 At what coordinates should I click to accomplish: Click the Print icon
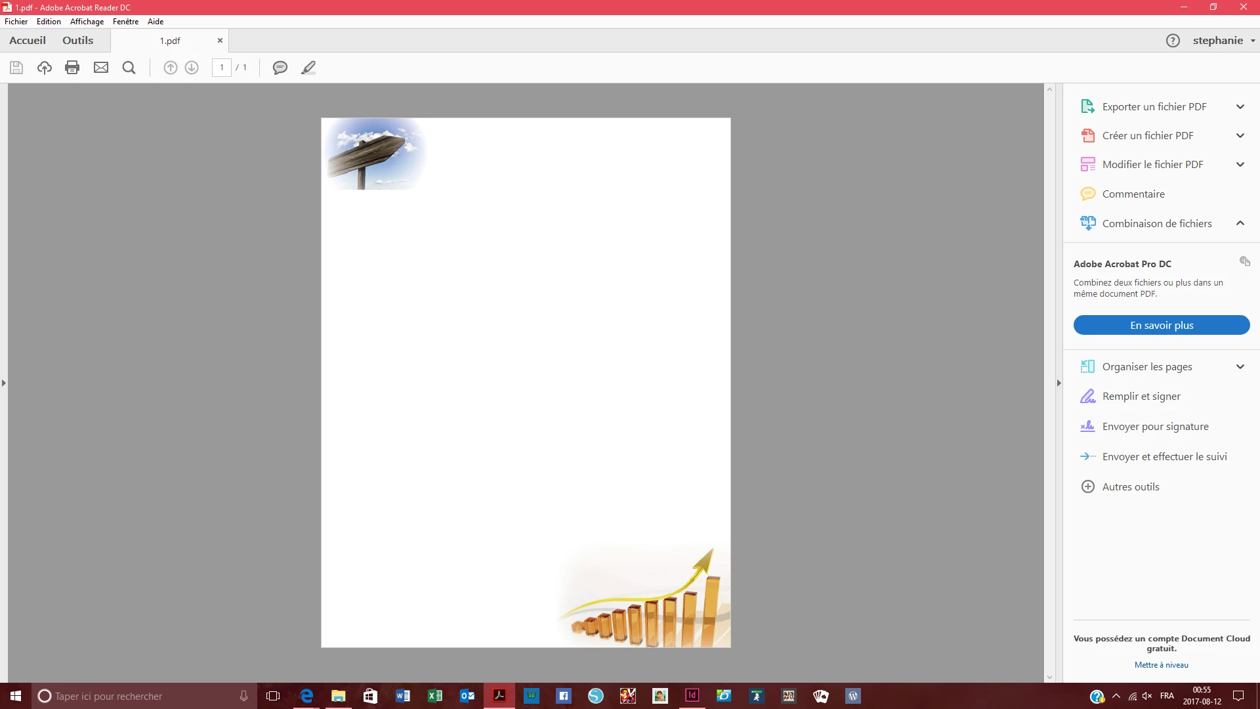[x=72, y=68]
